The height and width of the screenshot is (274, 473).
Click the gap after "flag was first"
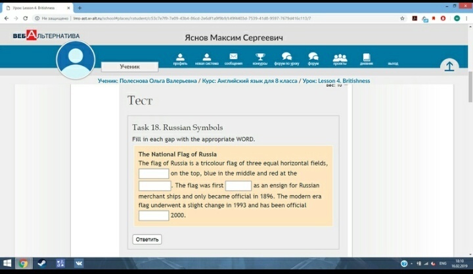tap(238, 186)
